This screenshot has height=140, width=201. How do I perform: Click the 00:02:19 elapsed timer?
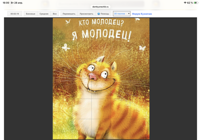point(15,14)
